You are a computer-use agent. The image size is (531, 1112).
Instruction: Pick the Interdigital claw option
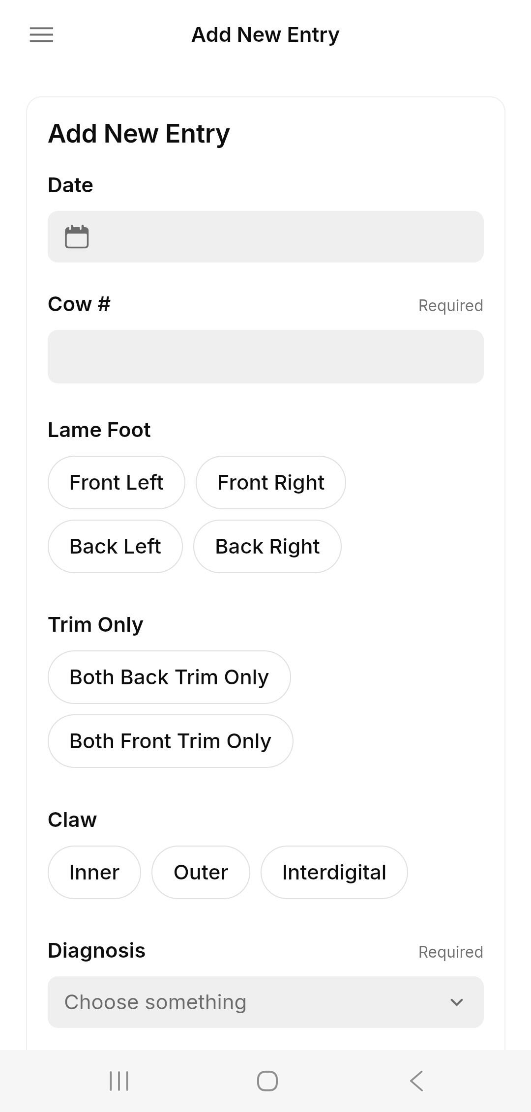pyautogui.click(x=334, y=873)
